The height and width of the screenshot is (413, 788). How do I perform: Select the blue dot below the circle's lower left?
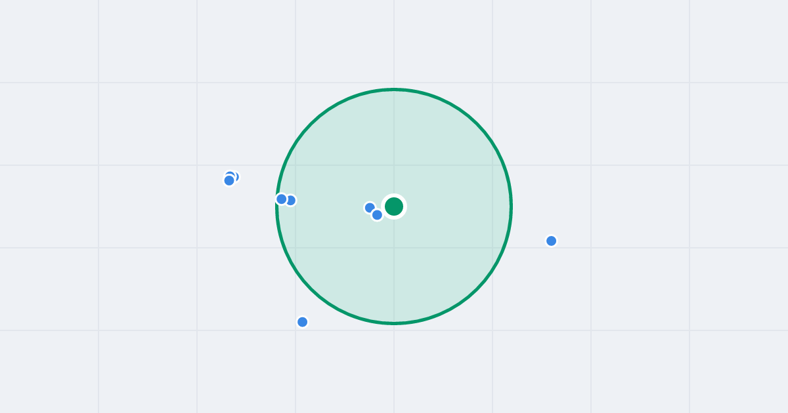click(x=303, y=322)
